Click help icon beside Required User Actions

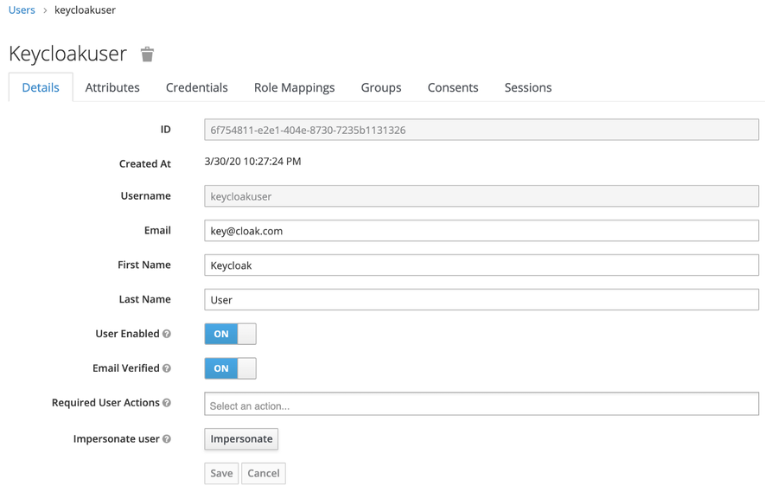point(167,403)
